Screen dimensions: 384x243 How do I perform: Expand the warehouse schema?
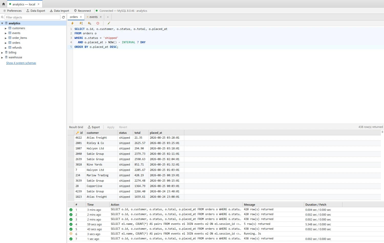coord(2,58)
